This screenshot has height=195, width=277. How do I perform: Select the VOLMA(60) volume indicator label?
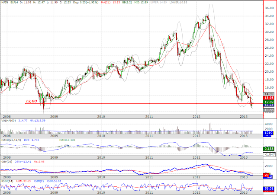pyautogui.click(x=9, y=121)
